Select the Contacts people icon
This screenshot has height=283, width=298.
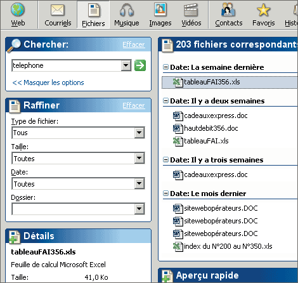click(228, 10)
